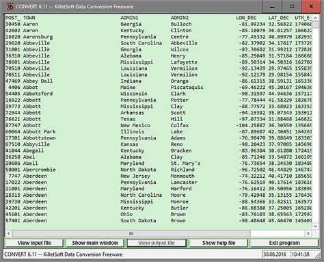Image resolution: width=324 pixels, height=262 pixels.
Task: Click the Bulloch county entry
Action: click(181, 24)
